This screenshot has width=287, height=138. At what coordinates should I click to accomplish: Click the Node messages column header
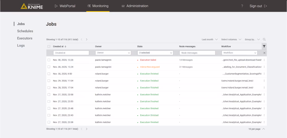(x=187, y=46)
